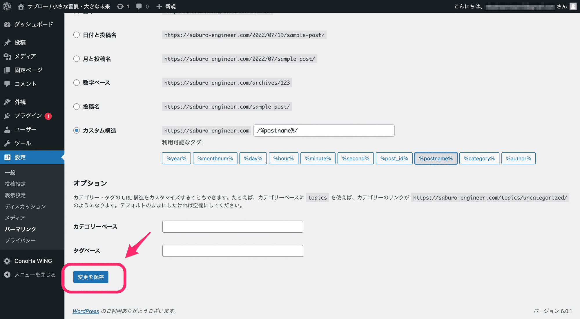Image resolution: width=580 pixels, height=319 pixels.
Task: Open the ダッシュボード dashboard icon
Action: click(7, 24)
